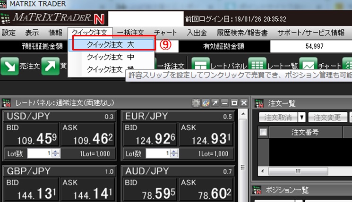Click the green buy order arrow icon
The height and width of the screenshot is (202, 352).
click(x=51, y=66)
